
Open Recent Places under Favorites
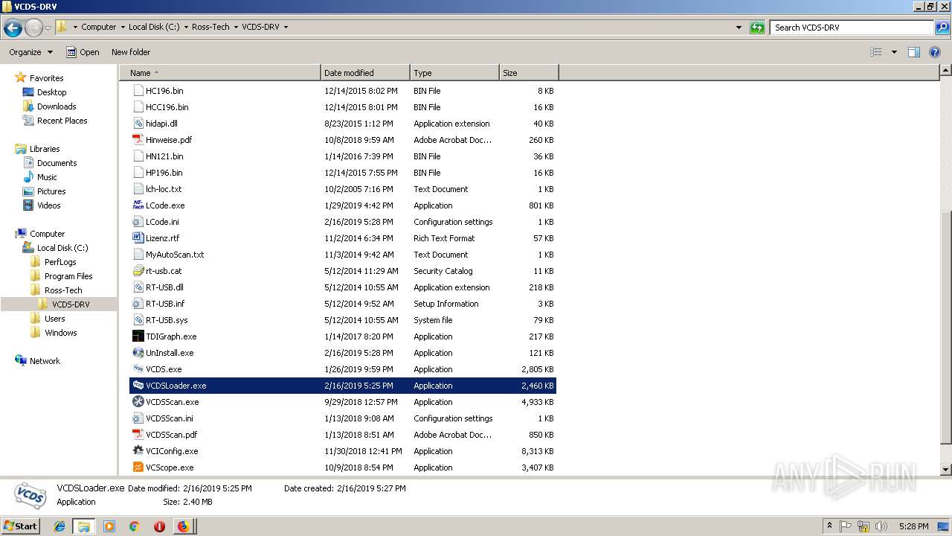coord(62,121)
